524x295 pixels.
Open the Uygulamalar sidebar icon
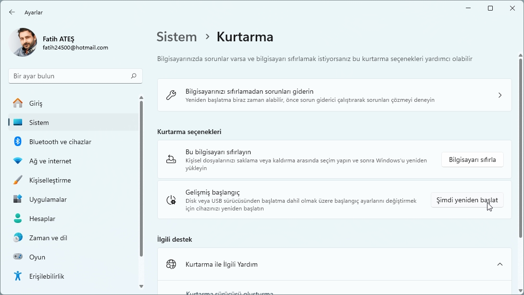coord(18,199)
